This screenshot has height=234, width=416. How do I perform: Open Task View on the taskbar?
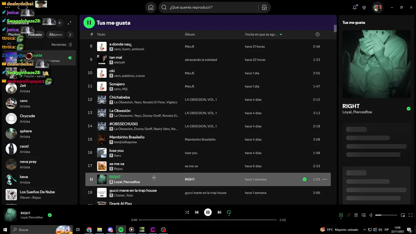78,229
